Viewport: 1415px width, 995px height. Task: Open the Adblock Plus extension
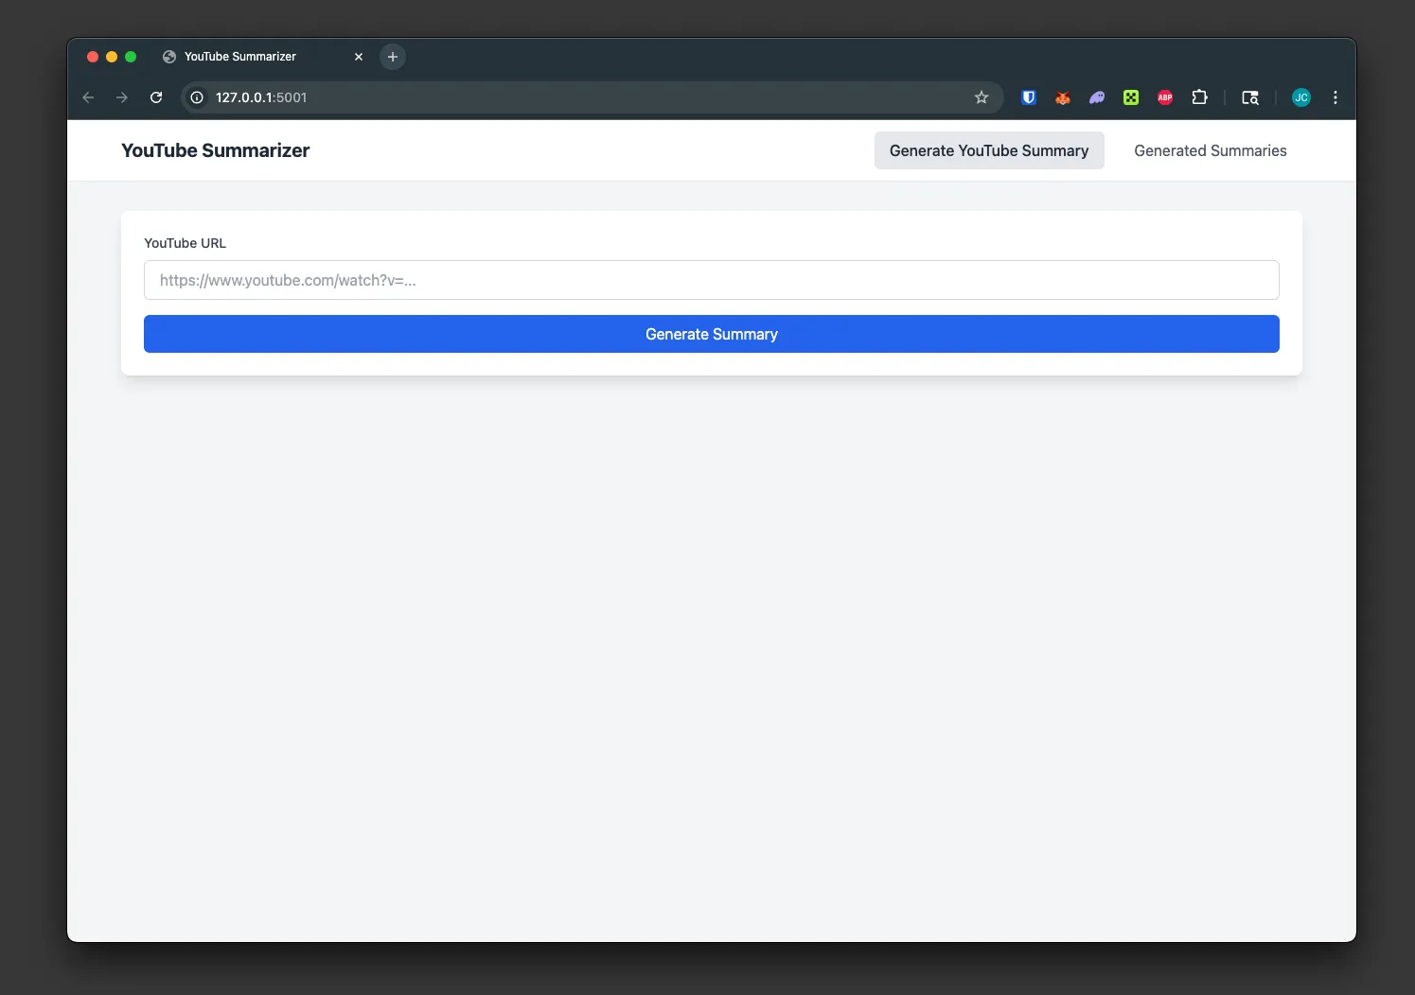[1164, 97]
